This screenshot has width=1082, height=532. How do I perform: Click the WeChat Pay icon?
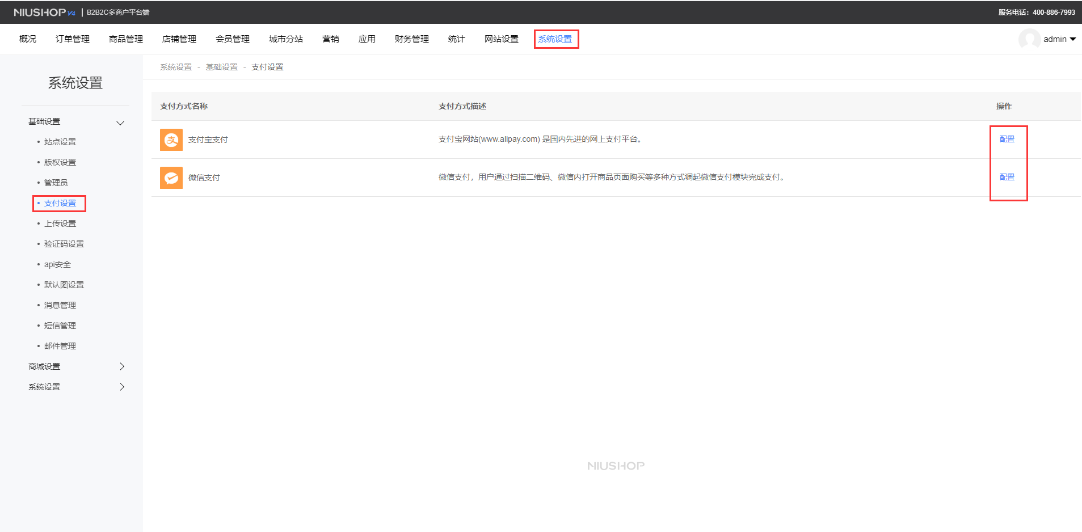pyautogui.click(x=171, y=178)
